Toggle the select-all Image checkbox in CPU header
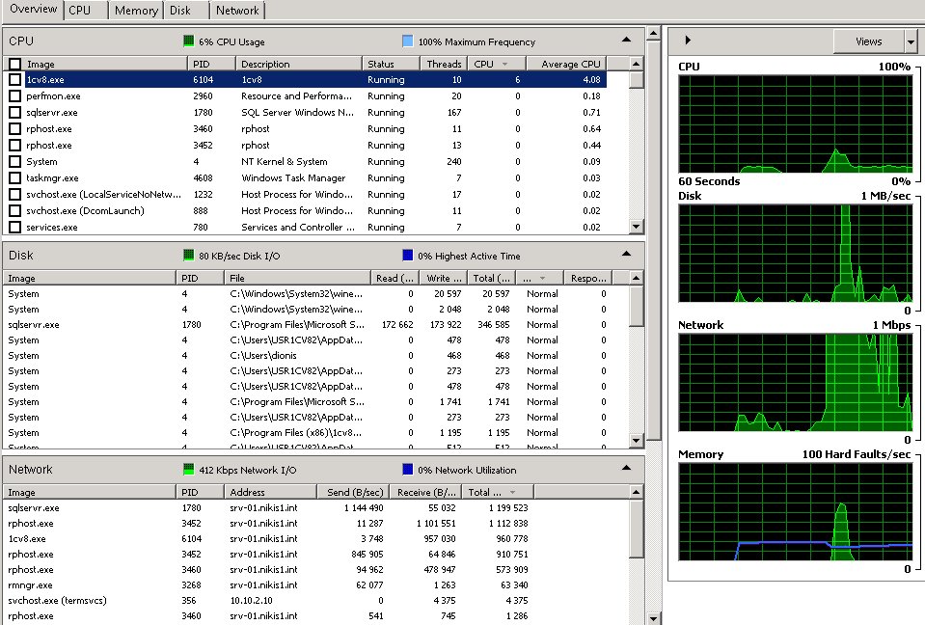This screenshot has width=925, height=625. [x=15, y=64]
